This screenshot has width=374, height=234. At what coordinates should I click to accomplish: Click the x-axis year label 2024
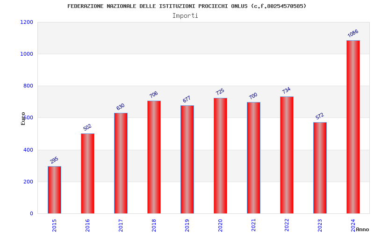(x=353, y=226)
